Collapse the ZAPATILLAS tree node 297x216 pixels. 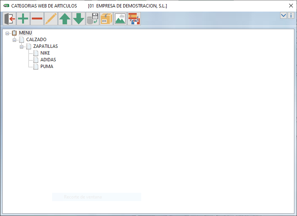(x=21, y=46)
